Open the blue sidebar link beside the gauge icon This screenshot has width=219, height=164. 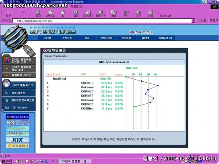(x=23, y=85)
